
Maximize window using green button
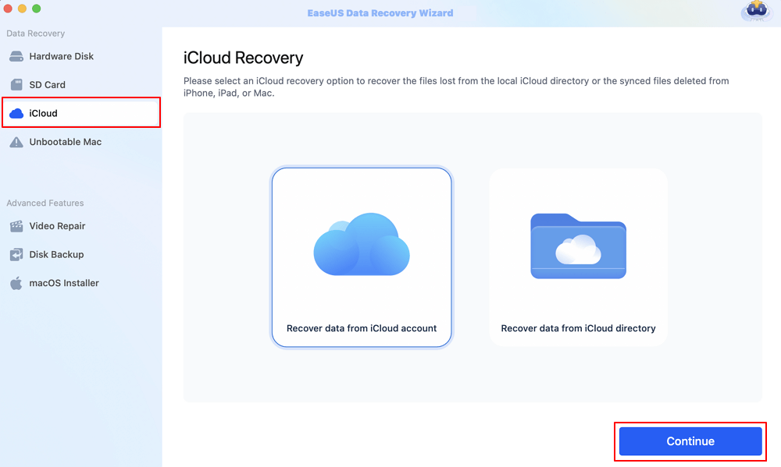tap(37, 9)
